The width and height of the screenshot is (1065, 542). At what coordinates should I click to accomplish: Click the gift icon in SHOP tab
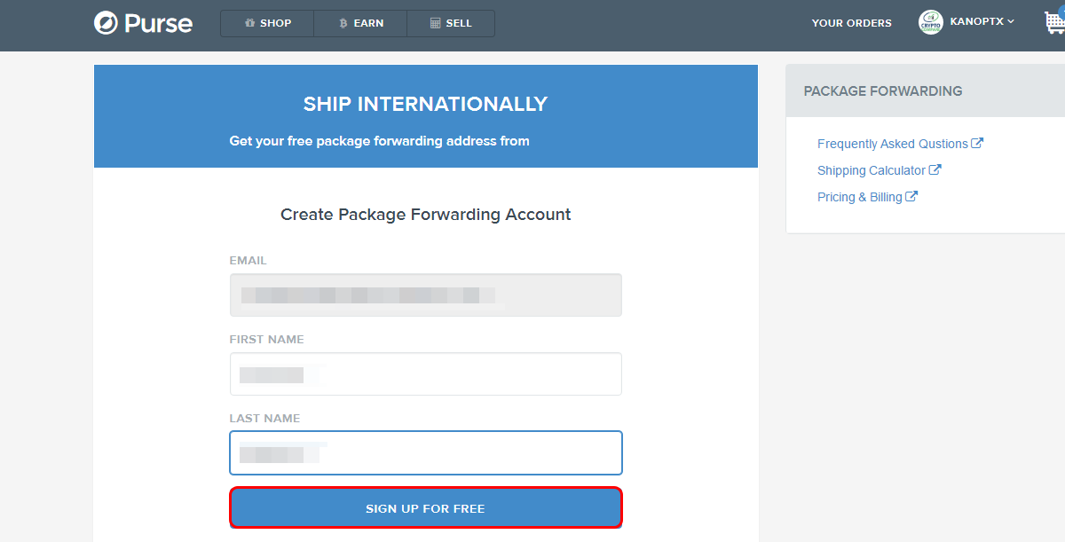pos(249,23)
